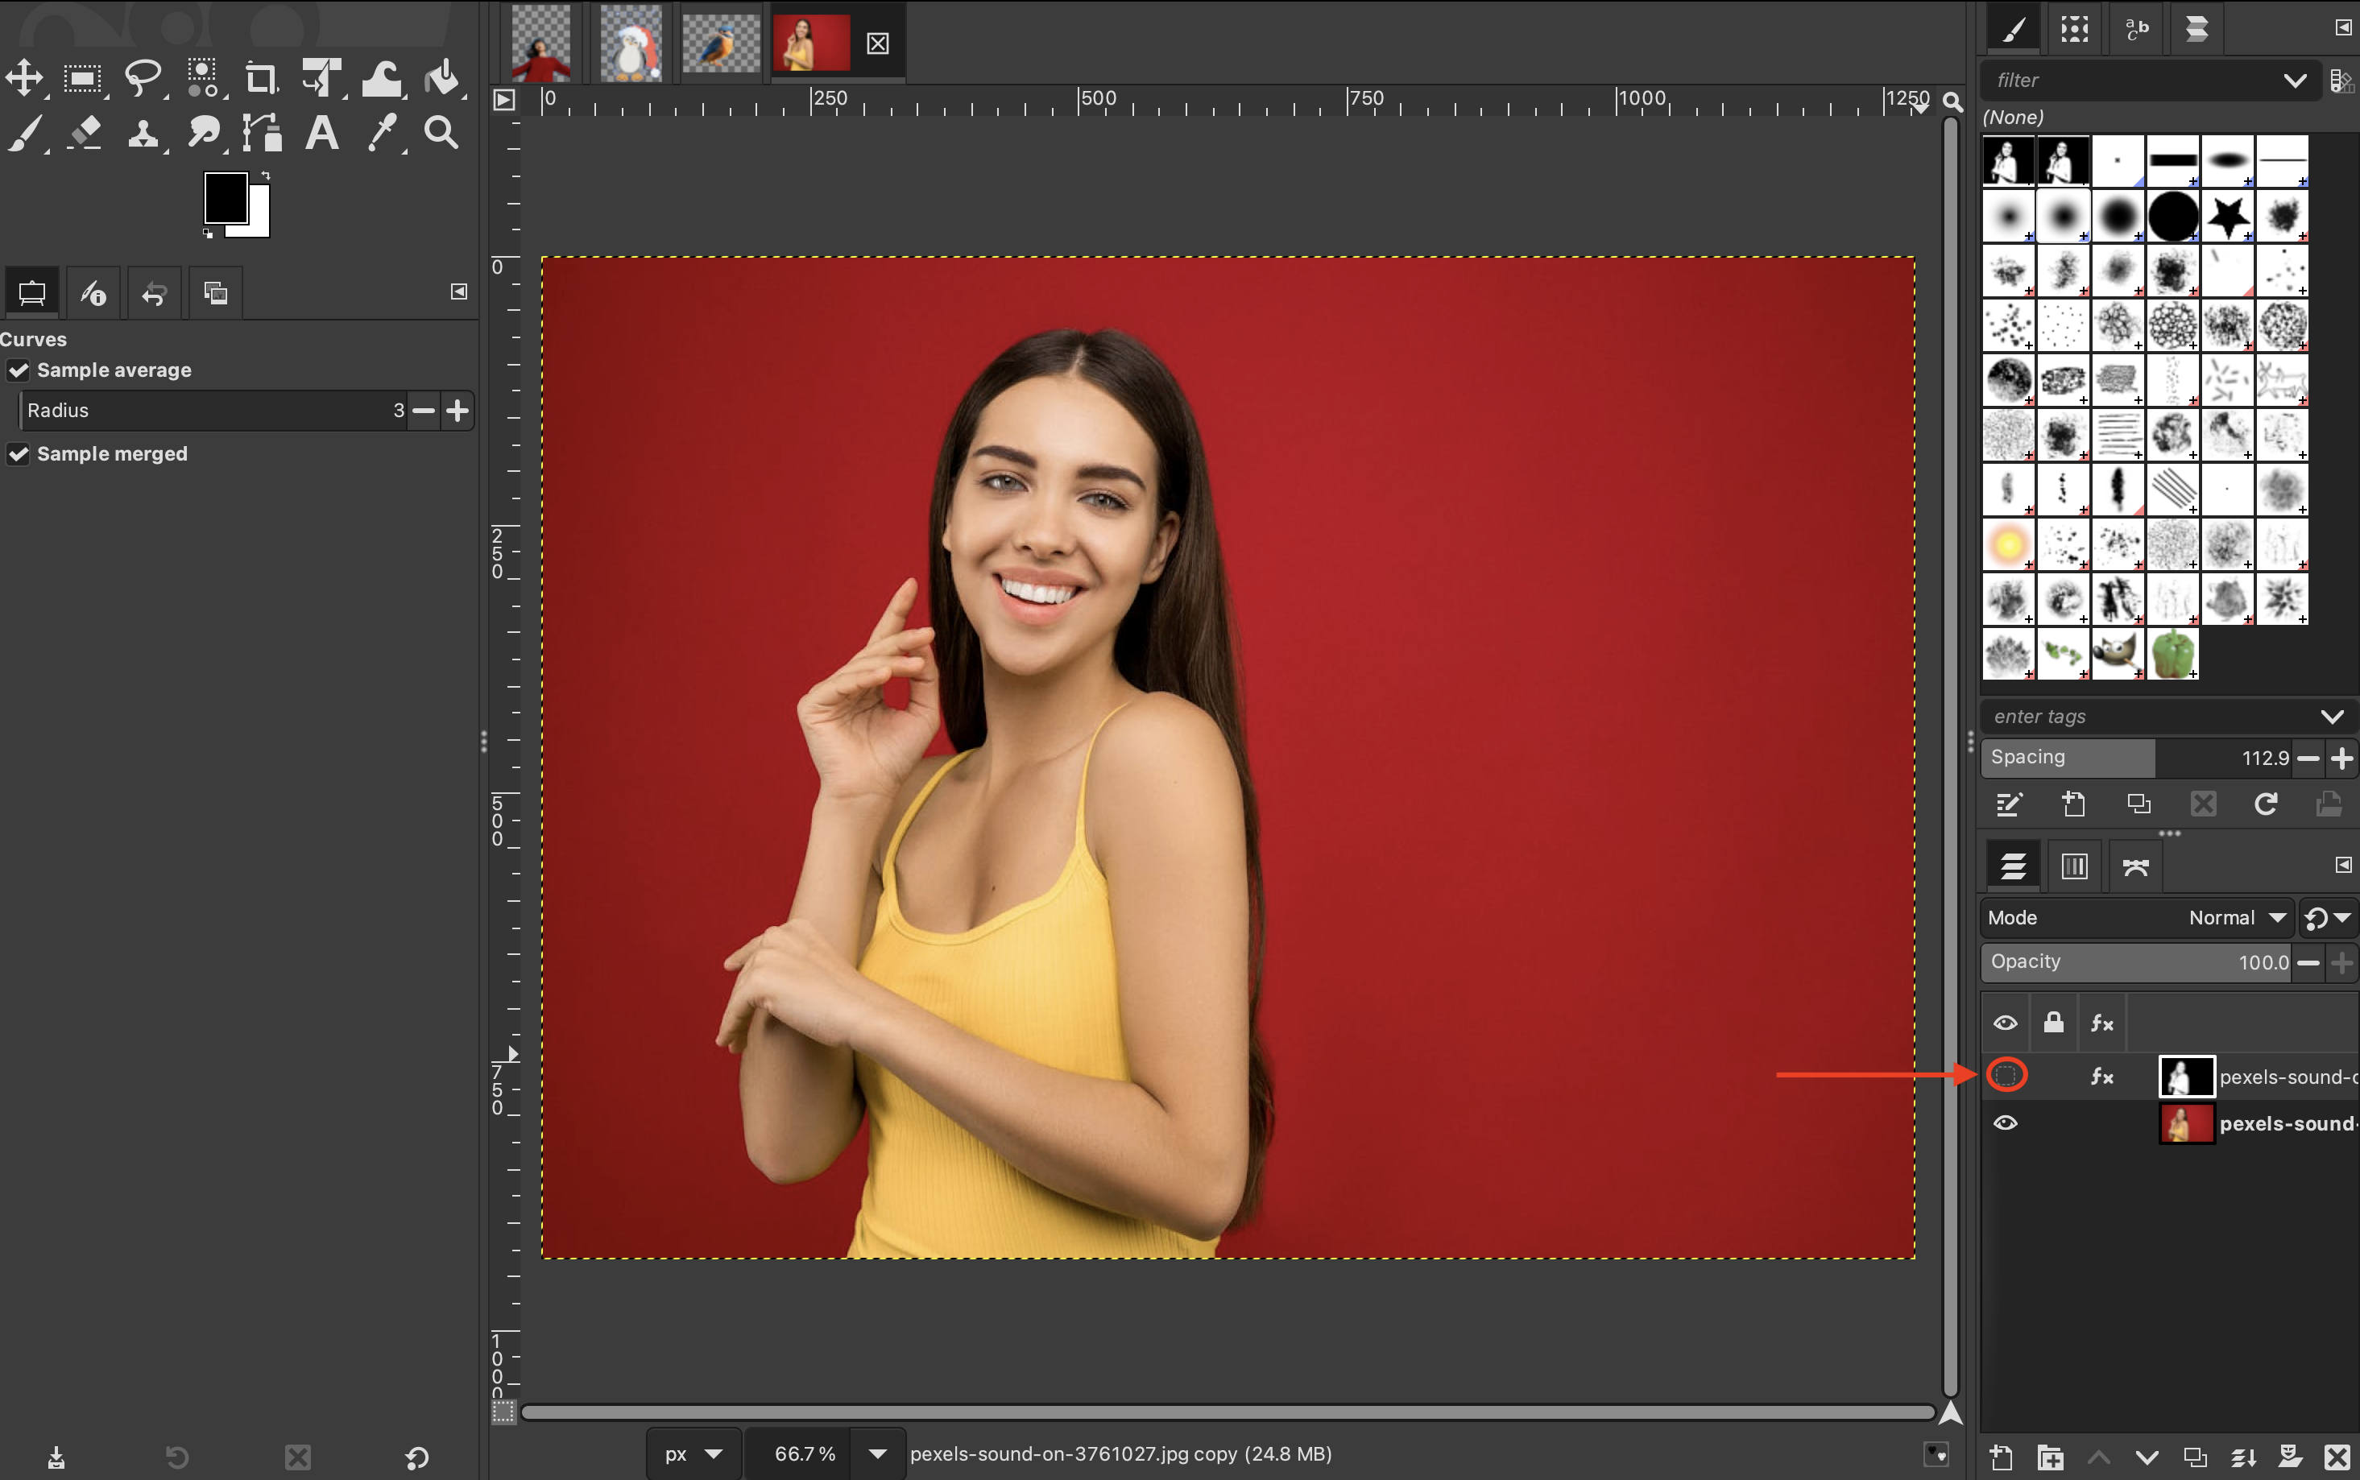
Task: Delete layer with bottom-right X icon
Action: (2337, 1457)
